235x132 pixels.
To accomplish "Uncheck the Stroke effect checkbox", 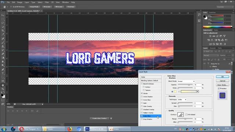I will click(x=142, y=93).
